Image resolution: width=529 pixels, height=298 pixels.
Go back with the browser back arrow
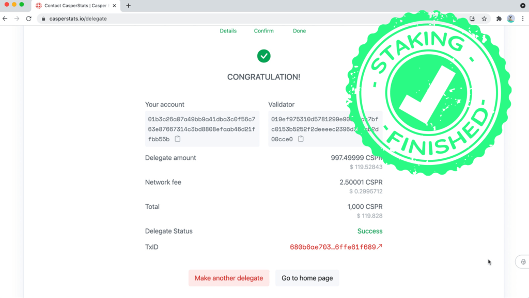(5, 19)
